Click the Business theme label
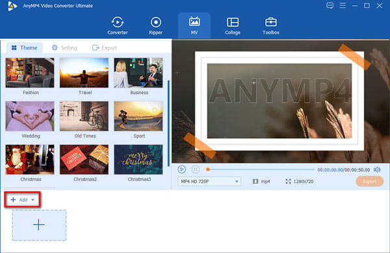 click(139, 92)
